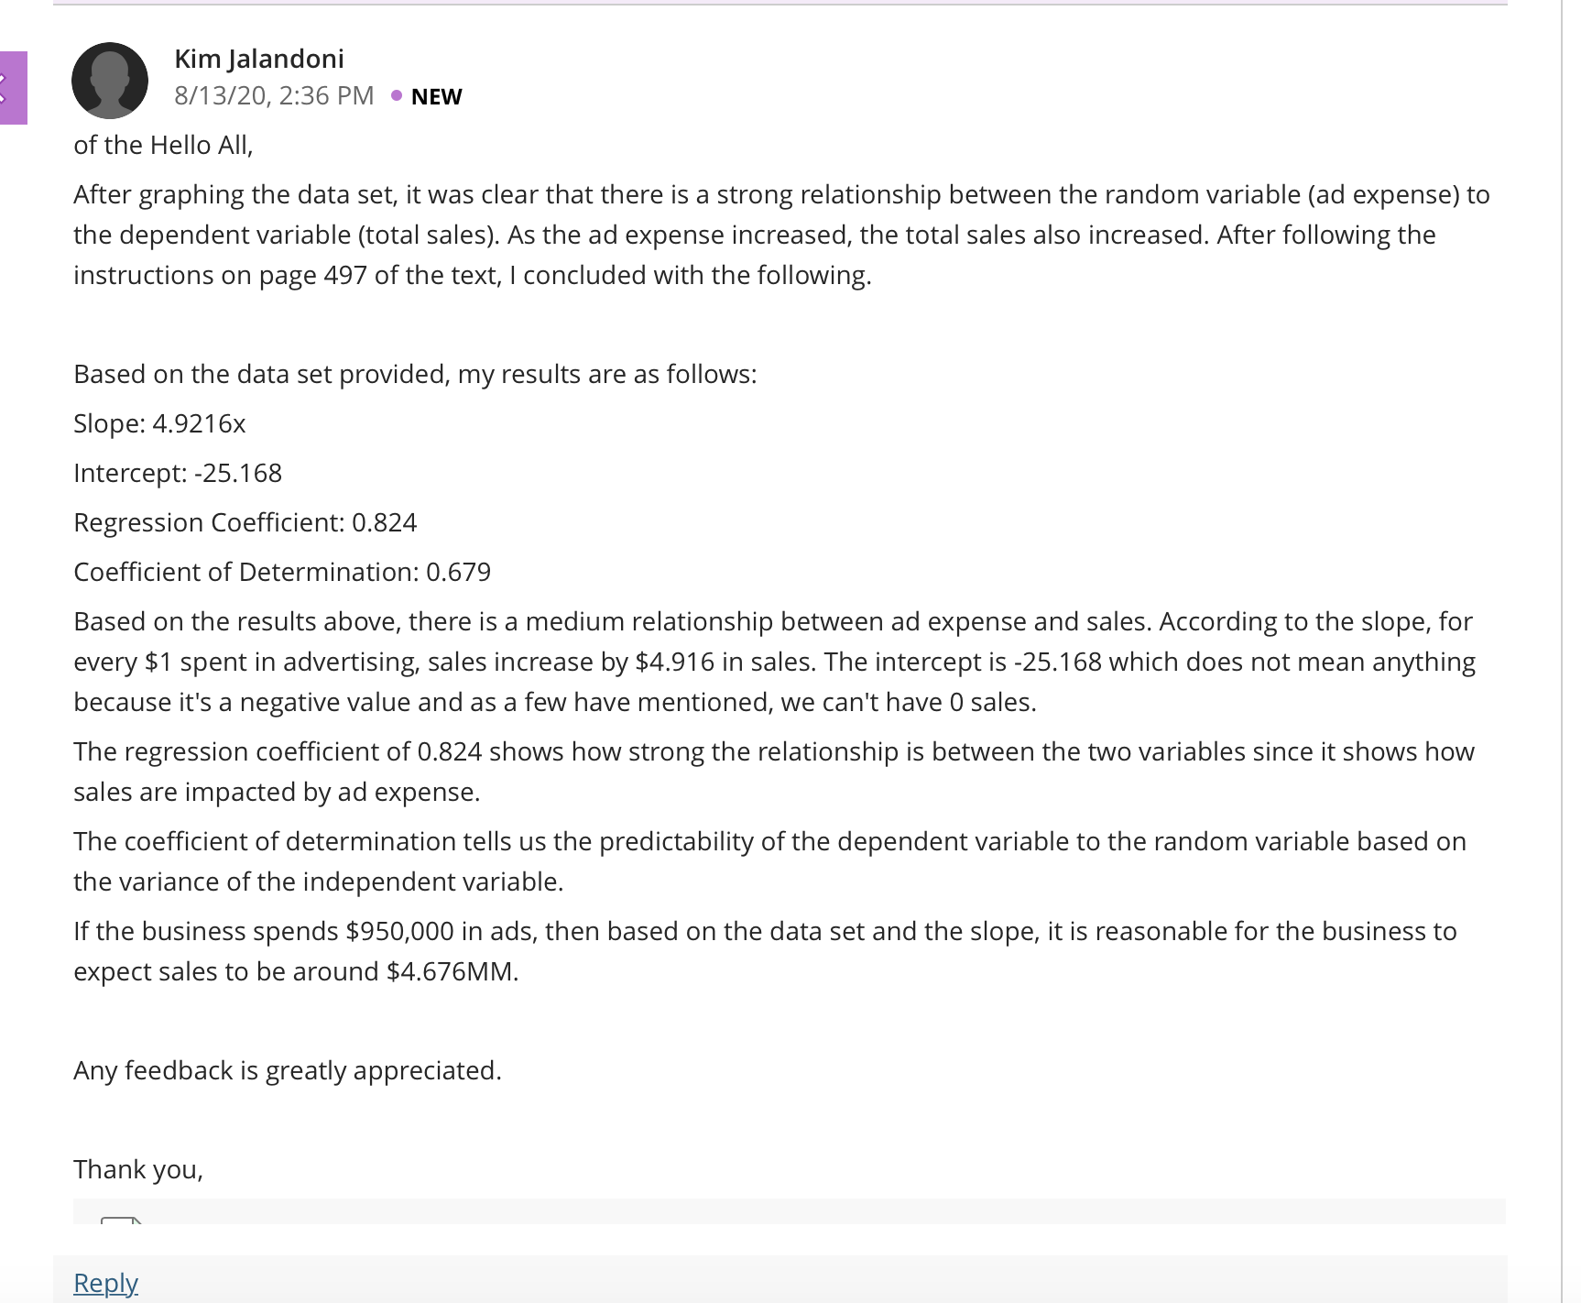
Task: Click the gray attachment bar under the post
Action: (789, 1211)
